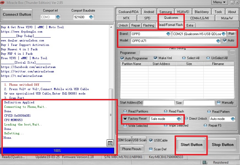Select the Factory Reset radio button
The height and width of the screenshot is (165, 240).
click(x=125, y=119)
